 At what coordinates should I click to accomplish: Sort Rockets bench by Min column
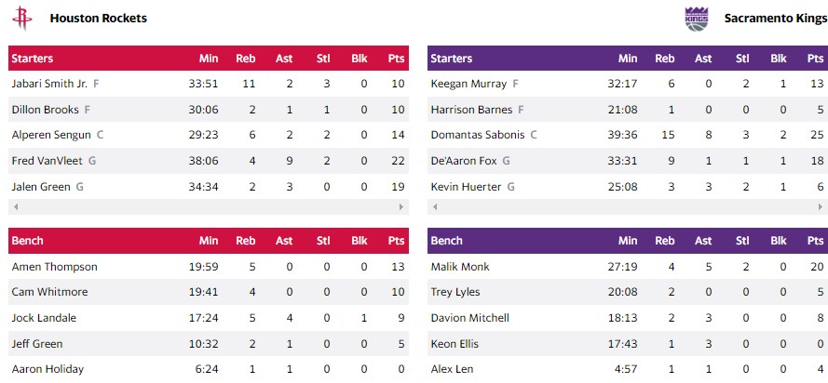pyautogui.click(x=209, y=241)
